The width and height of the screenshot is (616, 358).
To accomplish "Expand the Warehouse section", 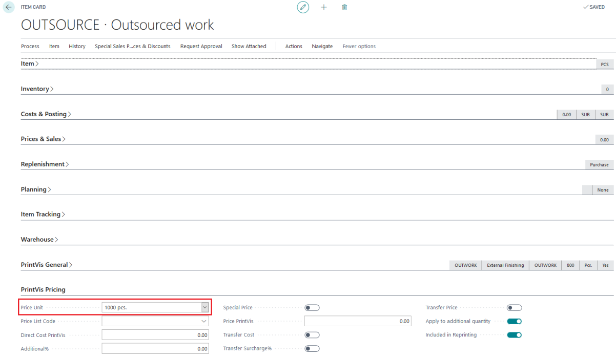I will point(39,240).
